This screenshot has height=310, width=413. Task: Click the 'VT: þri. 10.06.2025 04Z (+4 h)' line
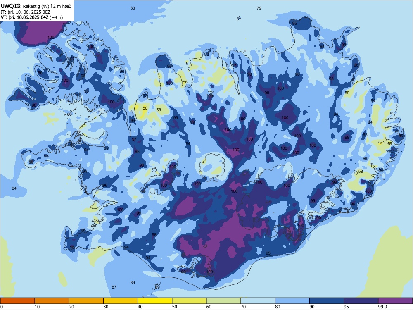click(x=32, y=17)
